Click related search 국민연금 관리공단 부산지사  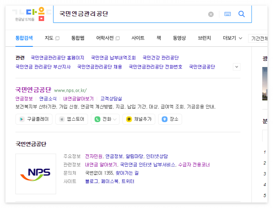pos(43,67)
